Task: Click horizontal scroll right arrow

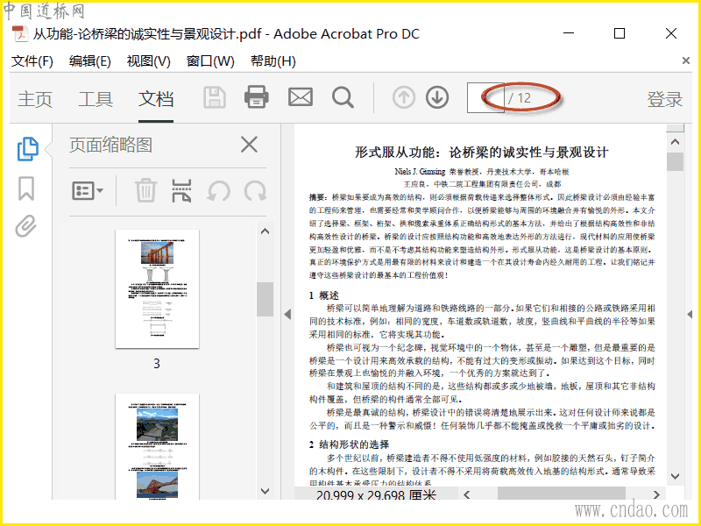Action: tap(656, 494)
